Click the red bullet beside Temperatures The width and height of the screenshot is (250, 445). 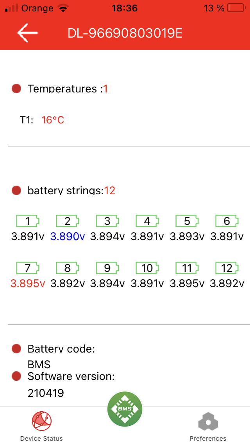16,89
